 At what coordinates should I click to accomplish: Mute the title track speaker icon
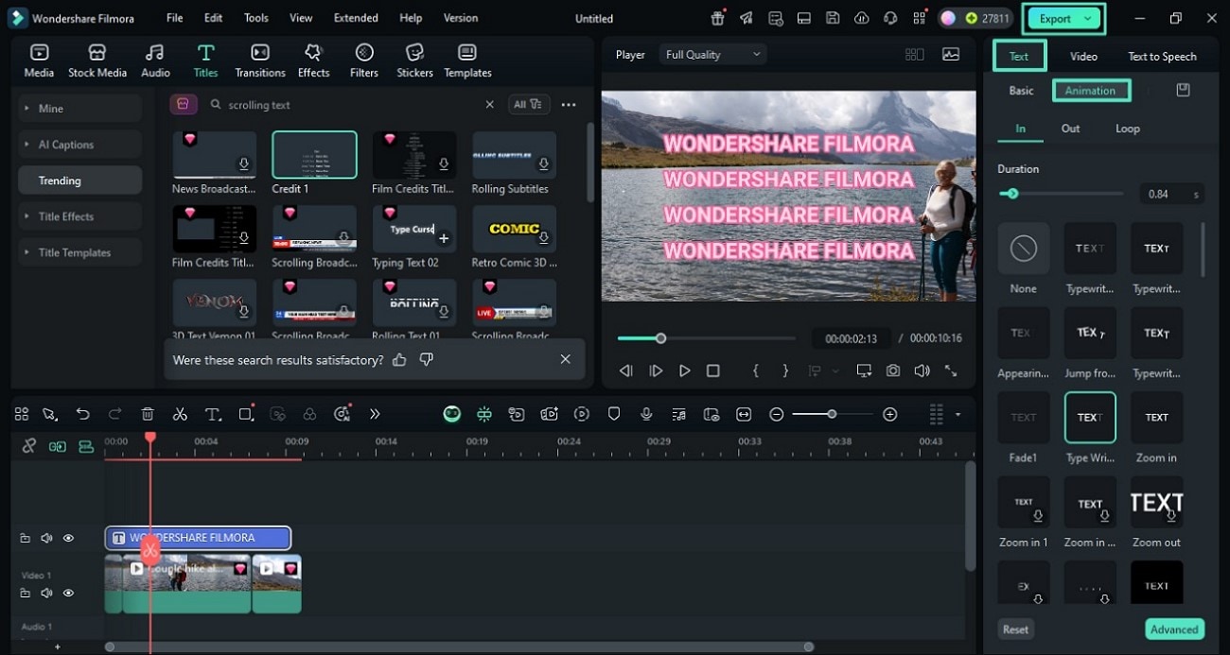46,538
